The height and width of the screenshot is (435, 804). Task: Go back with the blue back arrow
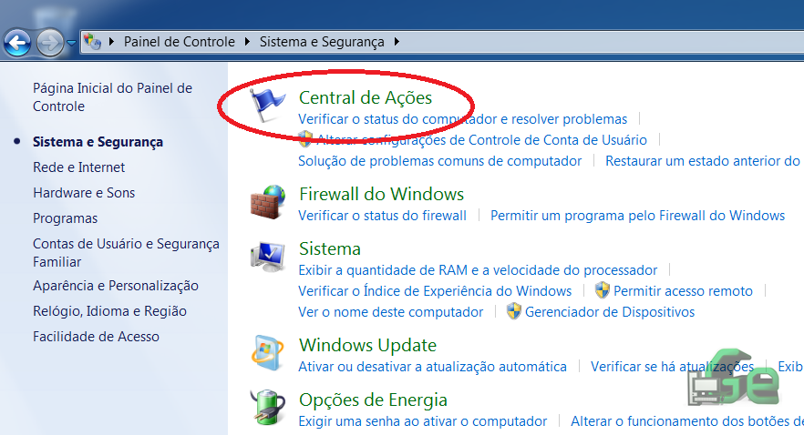(17, 43)
